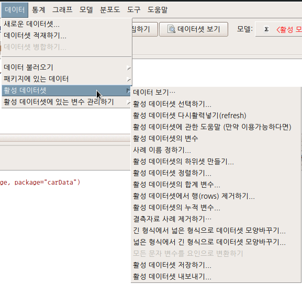Image resolution: width=302 pixels, height=284 pixels.
Task: Select 활성 데이터셋의 합계 변수...
Action: [216, 185]
